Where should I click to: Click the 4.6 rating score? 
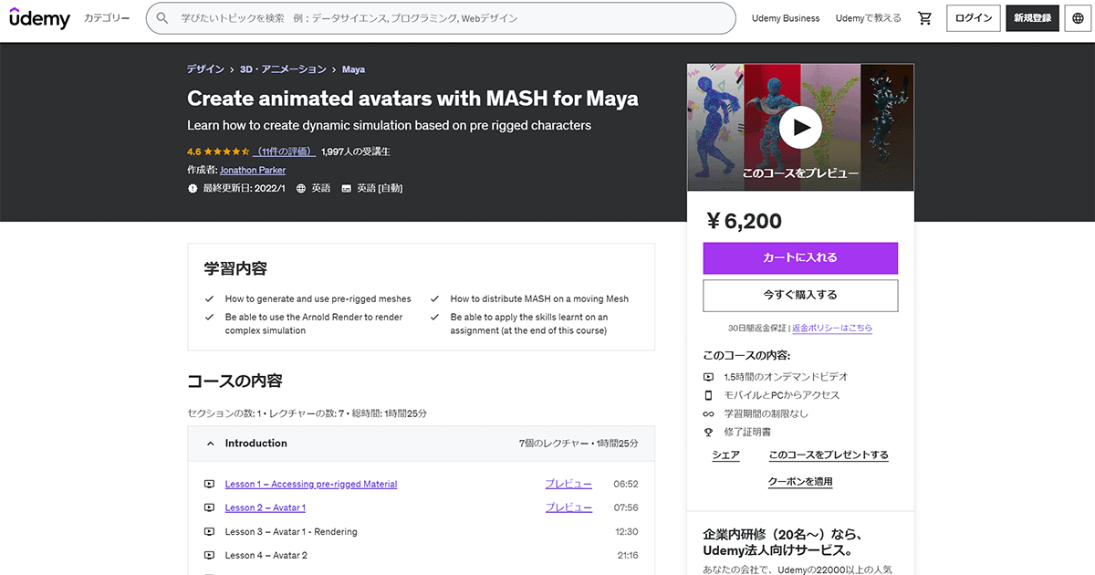coord(193,152)
